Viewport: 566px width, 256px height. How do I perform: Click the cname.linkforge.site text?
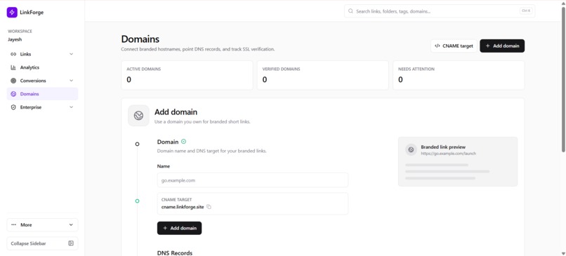(x=183, y=207)
